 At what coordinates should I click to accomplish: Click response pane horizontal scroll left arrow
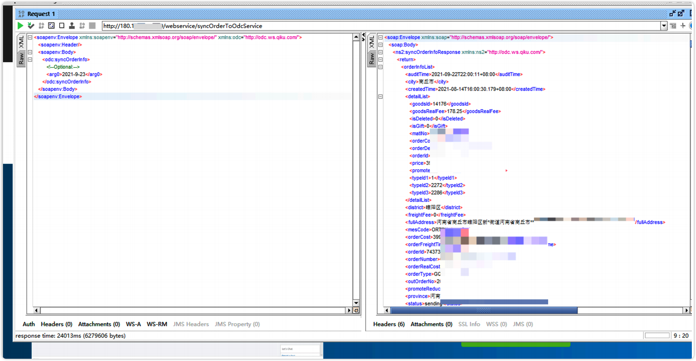point(387,311)
